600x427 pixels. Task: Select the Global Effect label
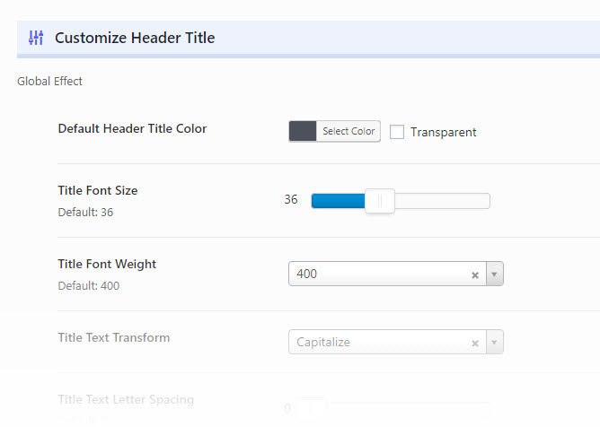point(49,82)
